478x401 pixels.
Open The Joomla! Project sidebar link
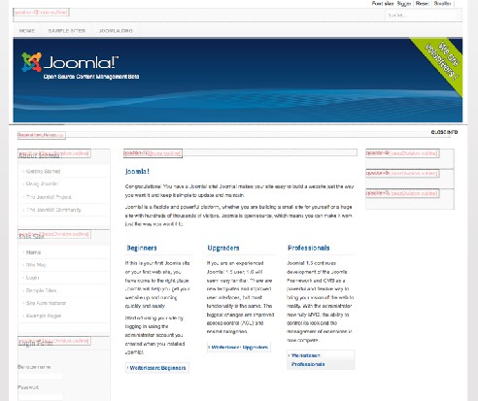tap(49, 197)
